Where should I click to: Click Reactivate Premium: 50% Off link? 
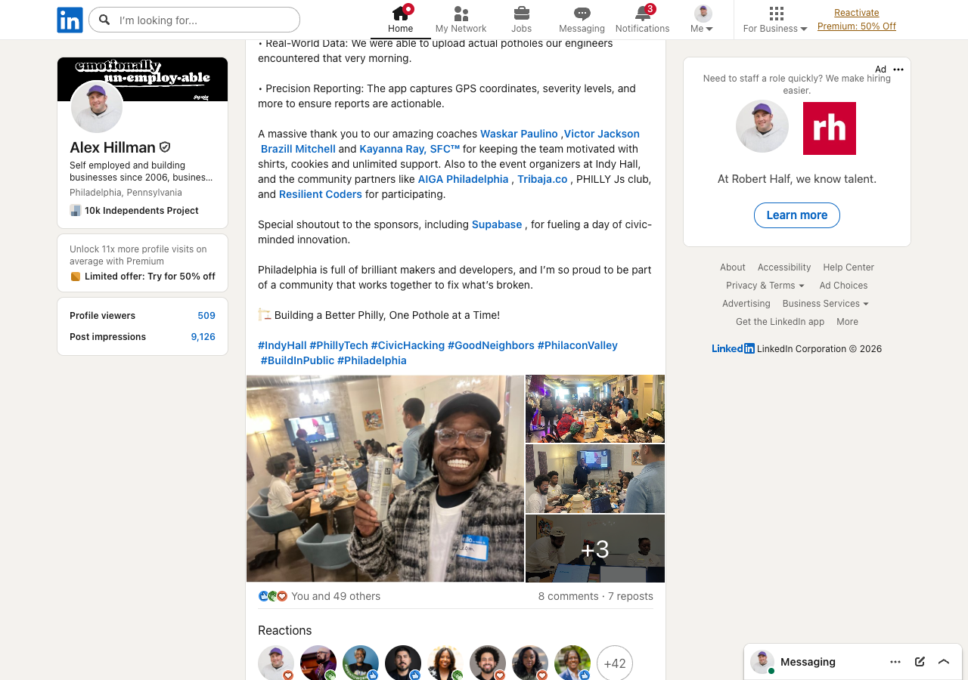(857, 20)
